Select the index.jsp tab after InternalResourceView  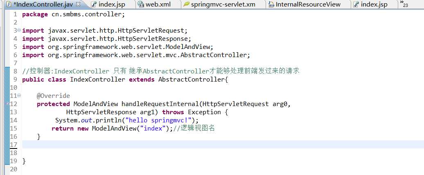(374, 4)
